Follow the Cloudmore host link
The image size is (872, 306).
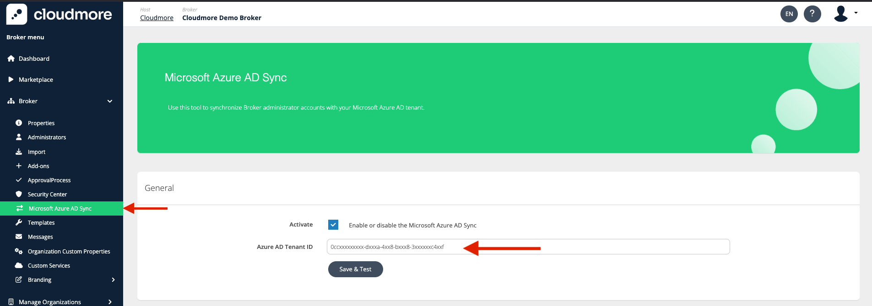point(157,18)
